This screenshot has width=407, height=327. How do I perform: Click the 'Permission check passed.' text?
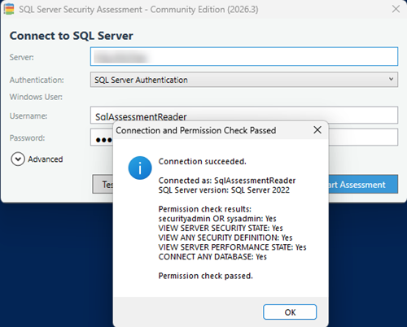pos(206,276)
